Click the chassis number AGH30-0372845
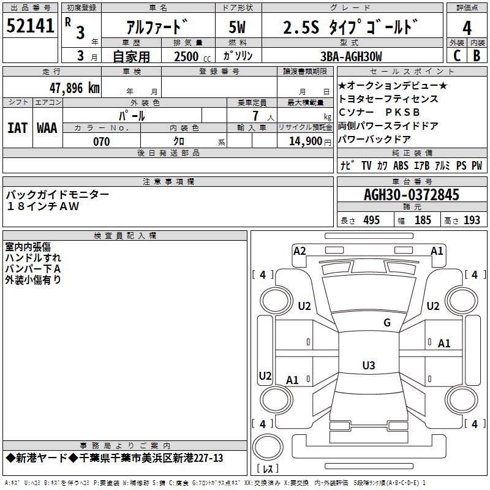This screenshot has height=490, width=490. [x=411, y=195]
